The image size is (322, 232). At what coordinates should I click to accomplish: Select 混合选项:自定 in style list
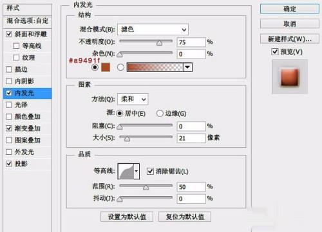tap(28, 21)
